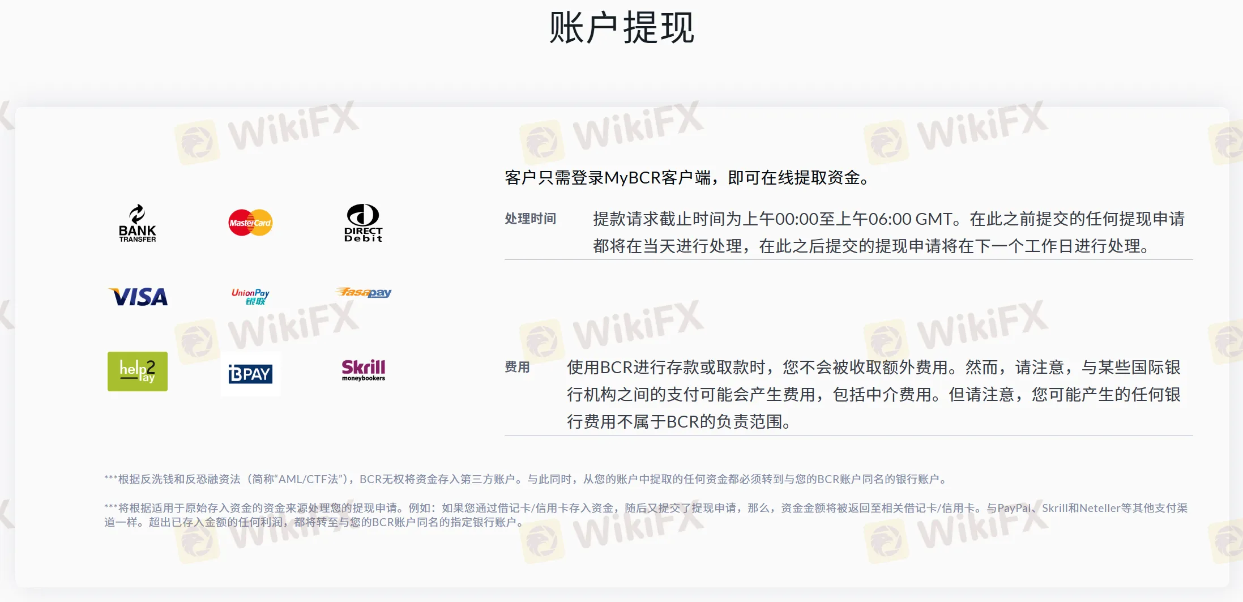Choose the Skrill moneybookers logo

pos(363,370)
